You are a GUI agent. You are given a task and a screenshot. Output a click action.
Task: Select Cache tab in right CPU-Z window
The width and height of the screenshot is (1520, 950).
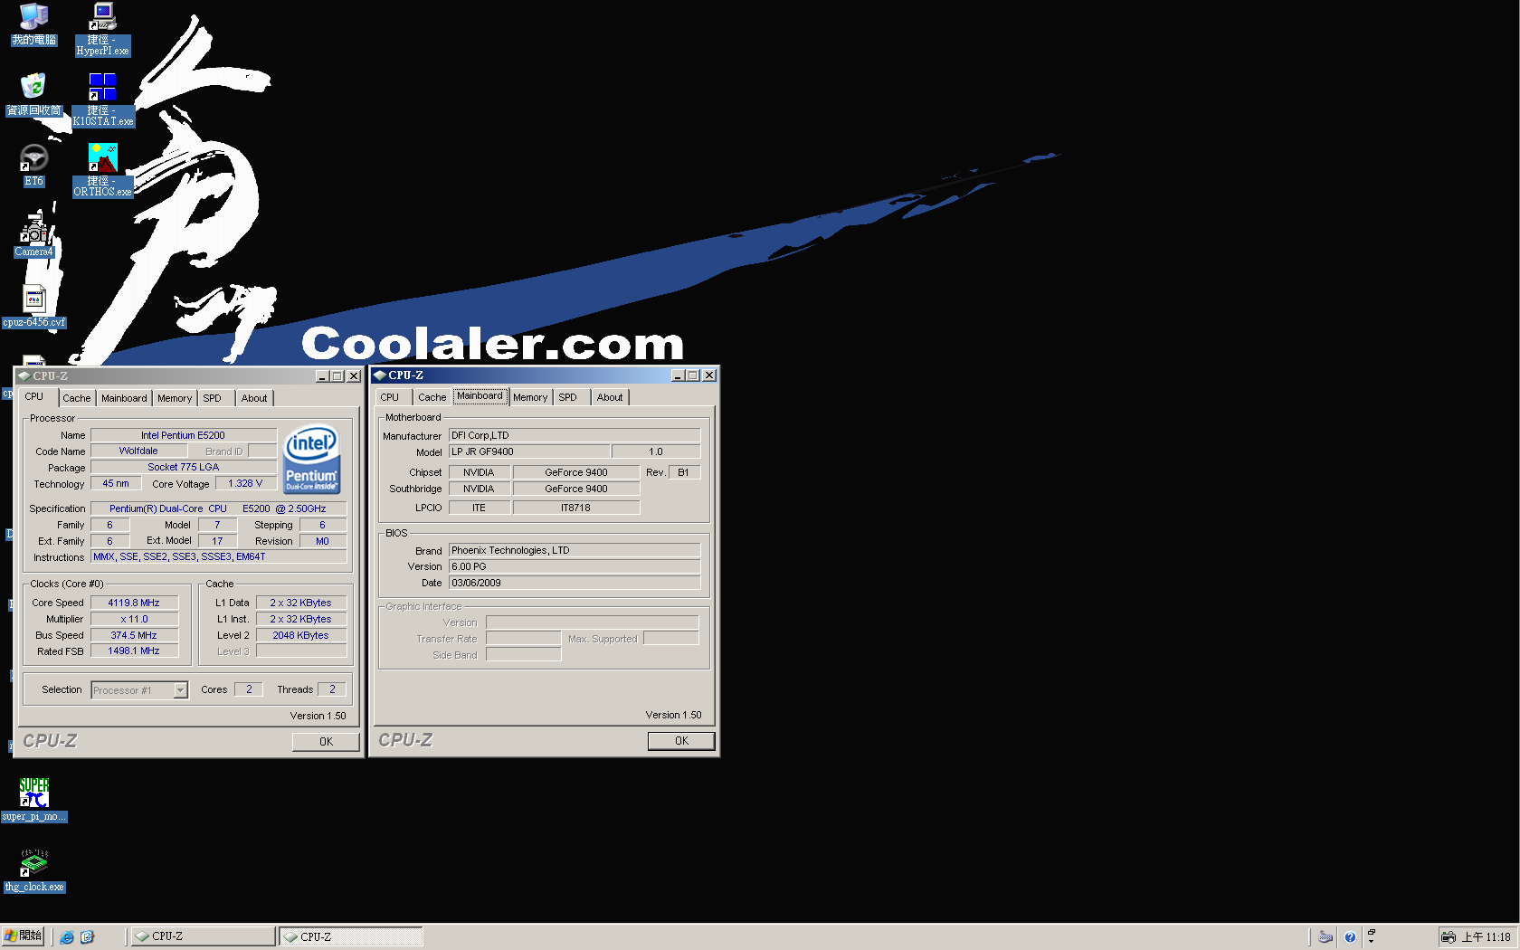(432, 397)
